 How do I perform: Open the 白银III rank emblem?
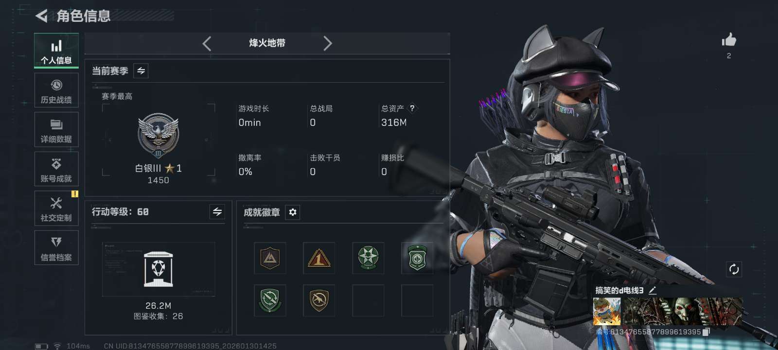pos(158,136)
